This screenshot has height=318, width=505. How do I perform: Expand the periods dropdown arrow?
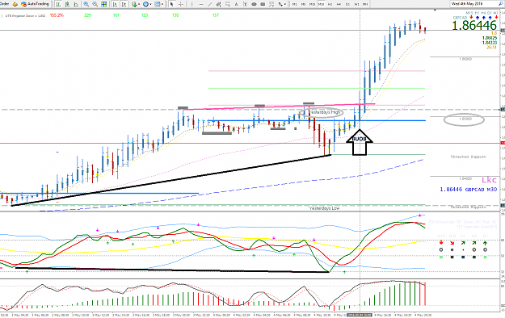150,4
